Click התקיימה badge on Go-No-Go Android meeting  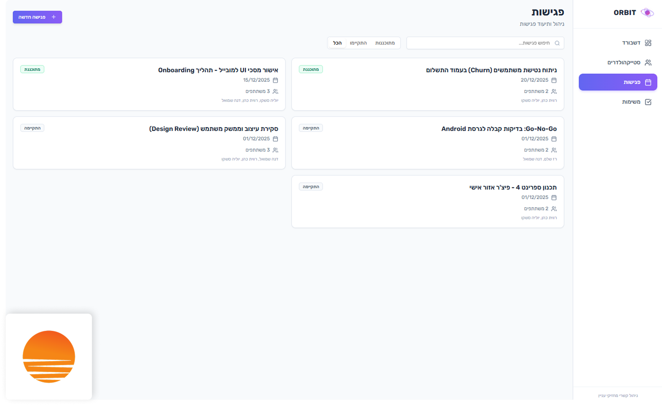pyautogui.click(x=311, y=128)
